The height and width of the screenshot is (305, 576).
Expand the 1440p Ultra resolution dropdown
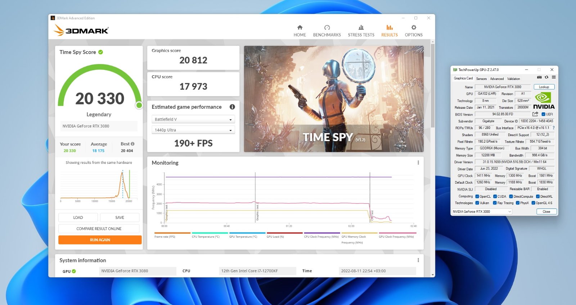click(193, 130)
